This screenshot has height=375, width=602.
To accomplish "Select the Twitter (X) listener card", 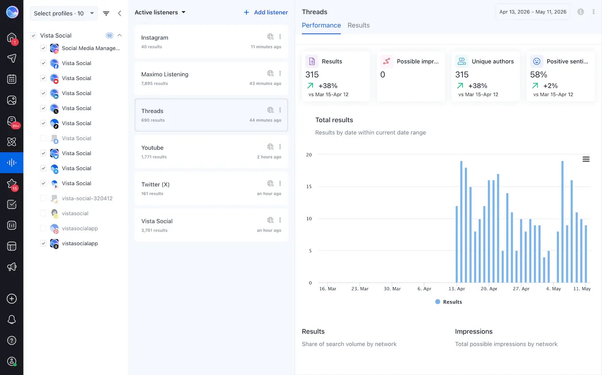I will (x=211, y=188).
